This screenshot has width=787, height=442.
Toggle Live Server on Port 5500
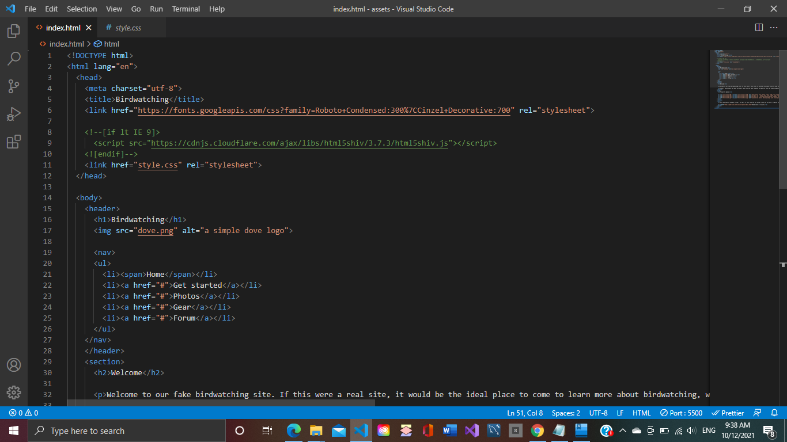coord(681,413)
